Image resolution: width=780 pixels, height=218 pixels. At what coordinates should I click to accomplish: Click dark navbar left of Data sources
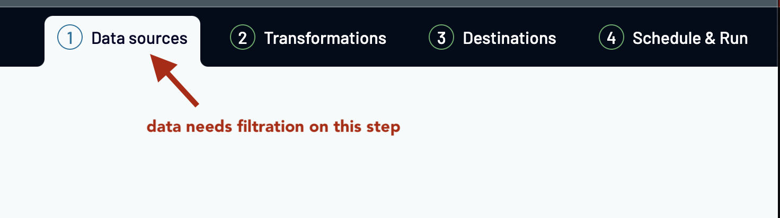coord(21,37)
